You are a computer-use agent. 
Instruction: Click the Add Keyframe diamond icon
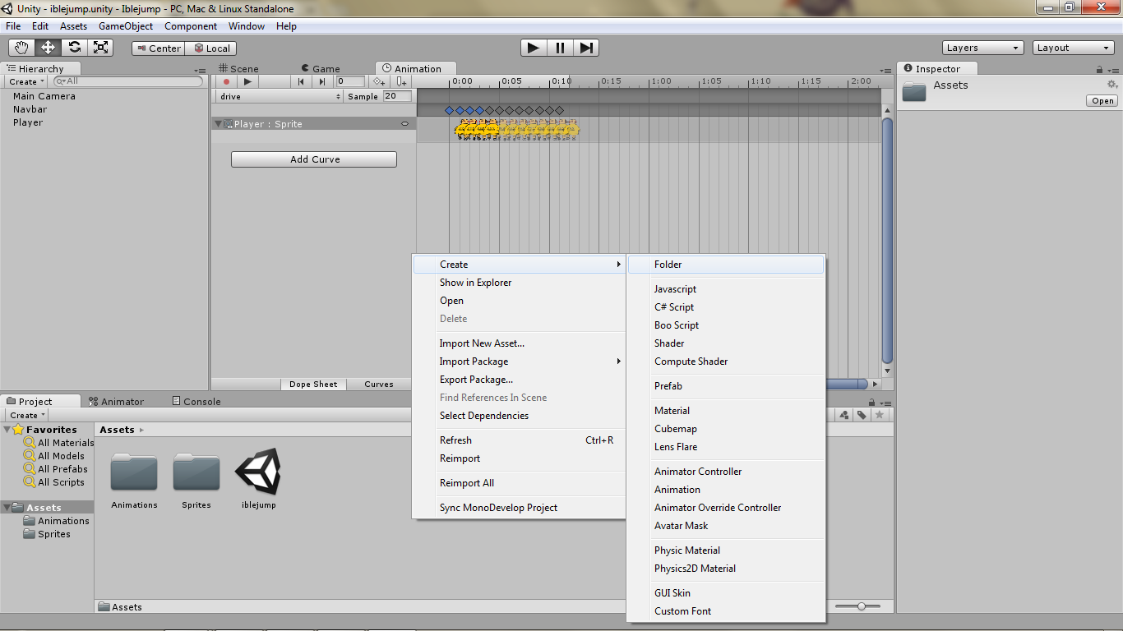coord(378,81)
